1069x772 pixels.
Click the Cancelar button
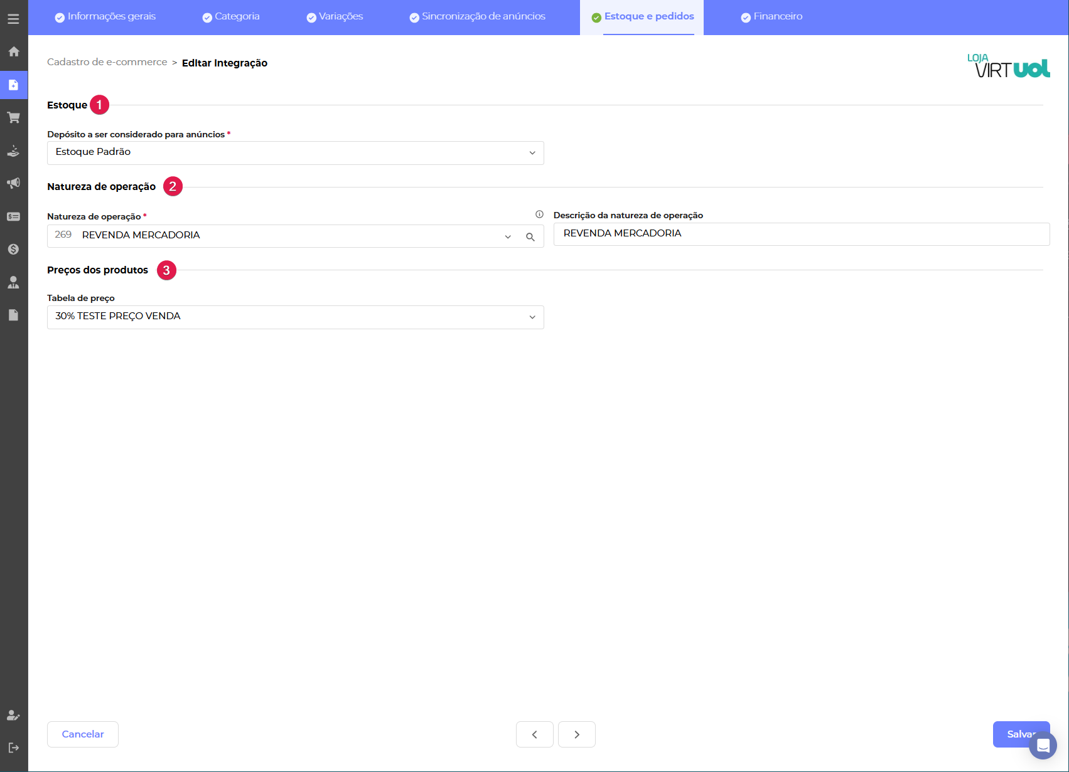(83, 734)
